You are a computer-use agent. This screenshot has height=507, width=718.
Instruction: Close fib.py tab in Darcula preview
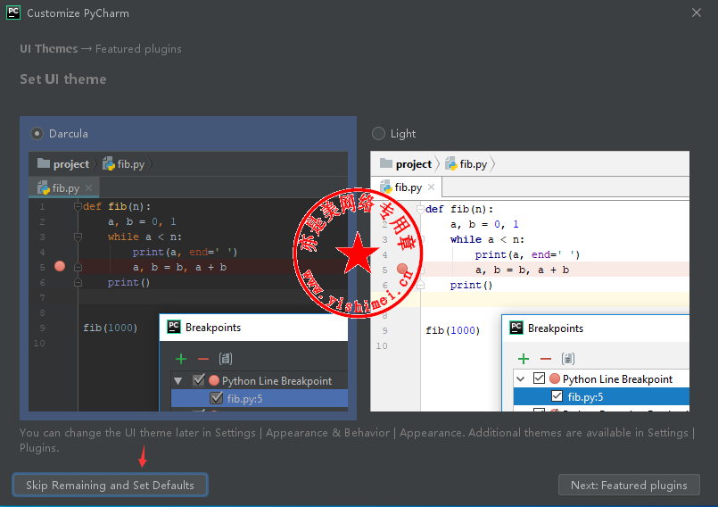[89, 188]
